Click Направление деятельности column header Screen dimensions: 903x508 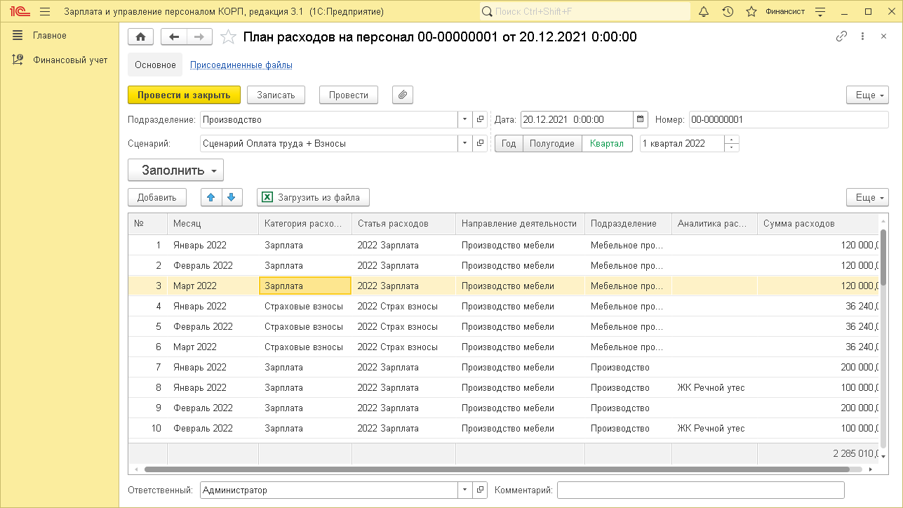tap(520, 224)
